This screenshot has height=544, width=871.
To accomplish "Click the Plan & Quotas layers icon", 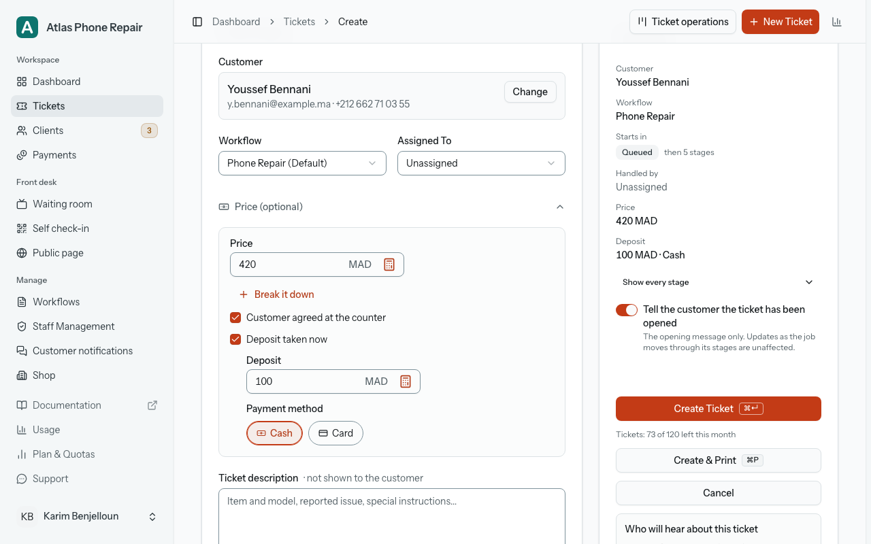I will [x=22, y=454].
